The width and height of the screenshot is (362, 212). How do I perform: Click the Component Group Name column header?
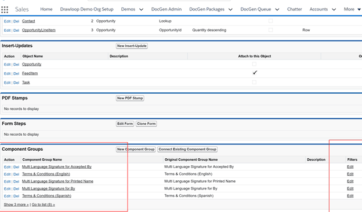click(42, 159)
